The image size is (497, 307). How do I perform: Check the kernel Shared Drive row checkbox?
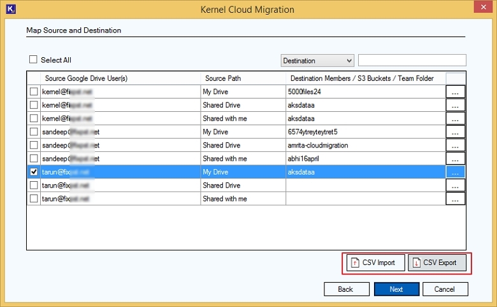click(34, 105)
